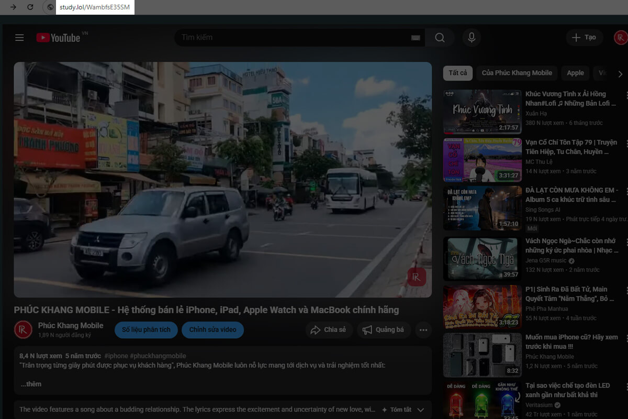This screenshot has height=419, width=628.
Task: Share the video via Chia sẻ
Action: point(329,330)
